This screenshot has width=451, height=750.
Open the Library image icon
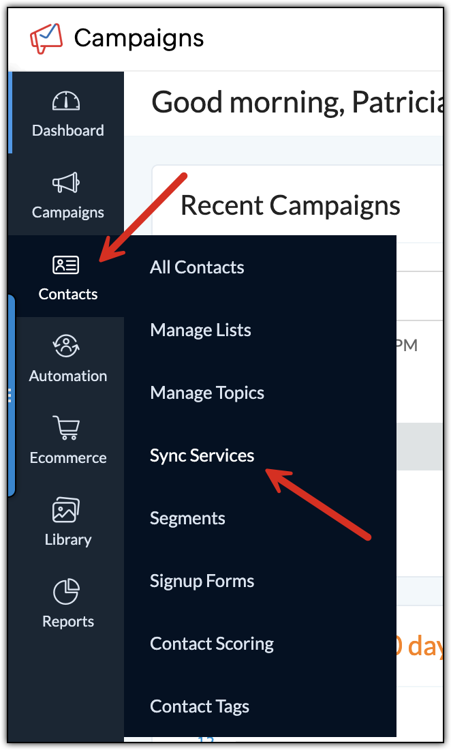click(x=67, y=509)
